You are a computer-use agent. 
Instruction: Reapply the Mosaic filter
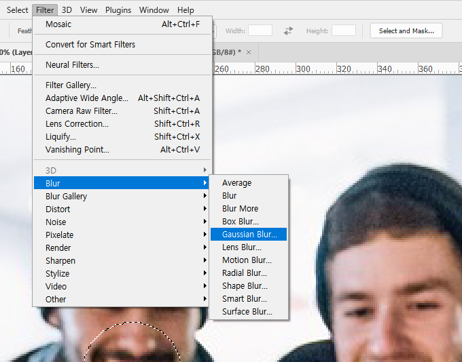122,24
